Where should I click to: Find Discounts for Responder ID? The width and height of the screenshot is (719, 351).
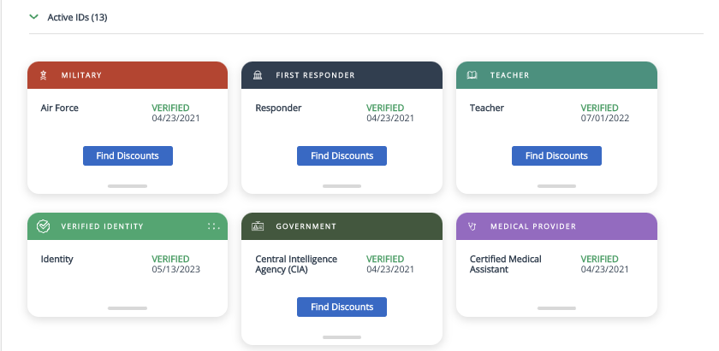point(342,155)
